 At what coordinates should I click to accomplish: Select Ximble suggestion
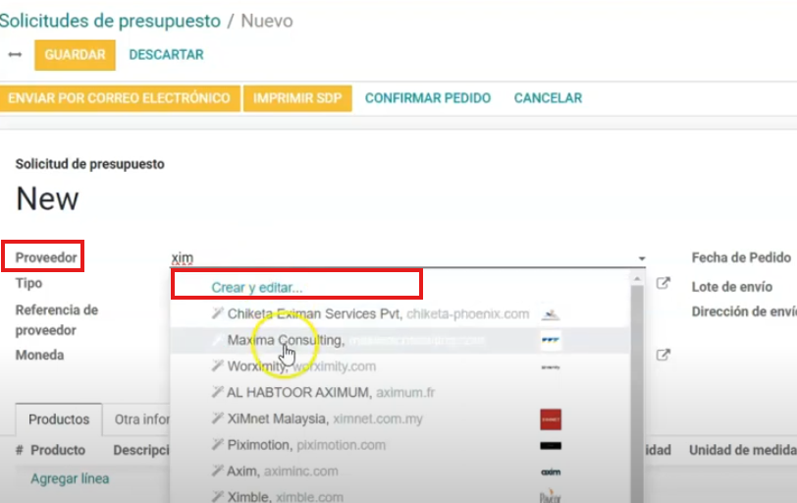click(399, 496)
